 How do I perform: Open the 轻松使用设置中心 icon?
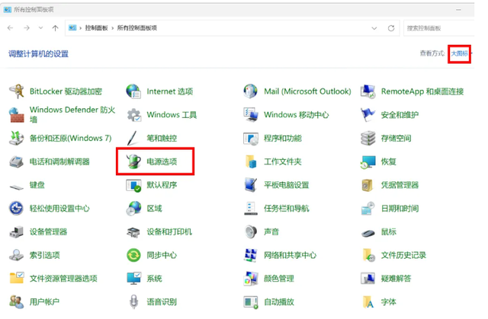click(x=16, y=209)
